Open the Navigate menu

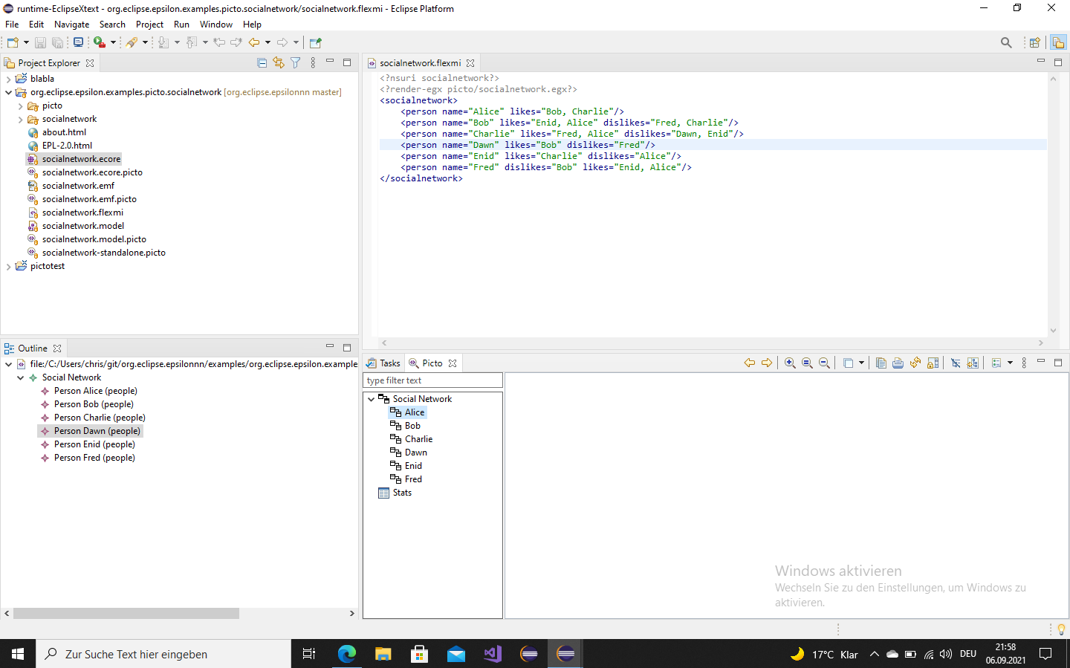[x=71, y=25]
